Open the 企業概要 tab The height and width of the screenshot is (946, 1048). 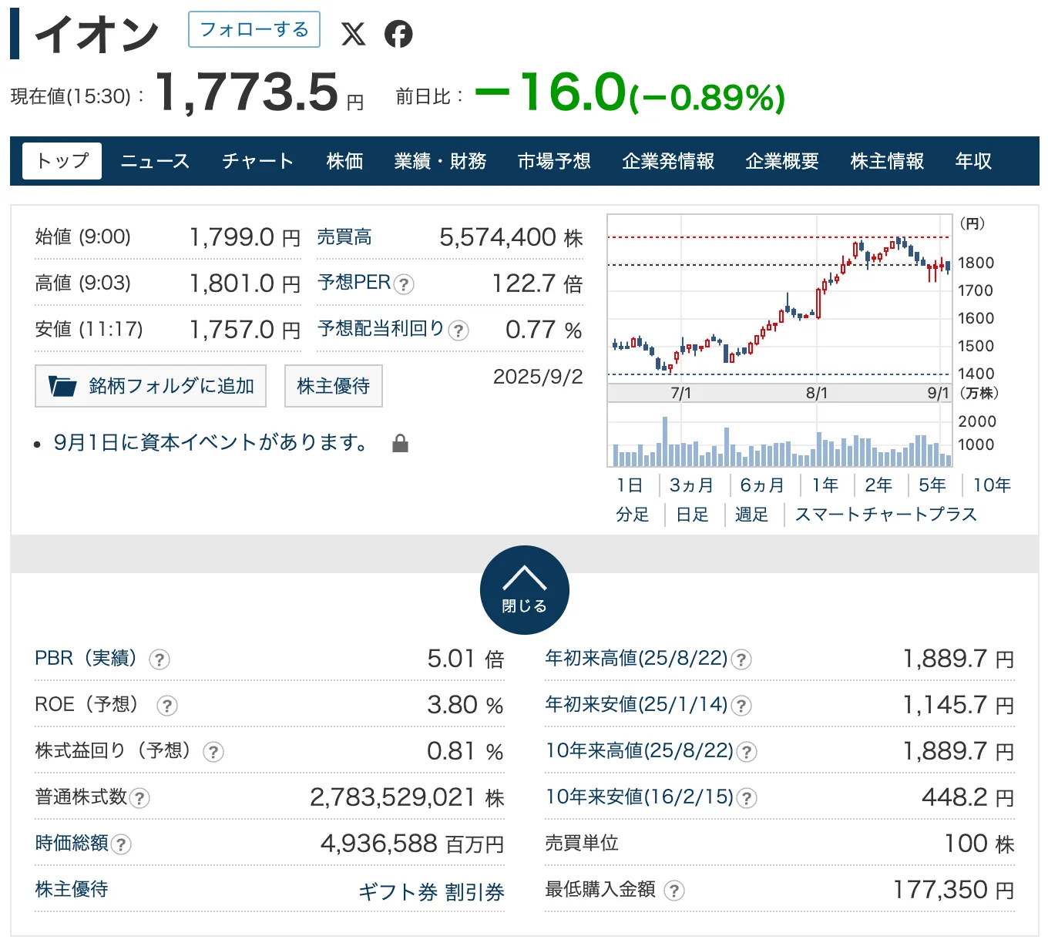point(782,161)
